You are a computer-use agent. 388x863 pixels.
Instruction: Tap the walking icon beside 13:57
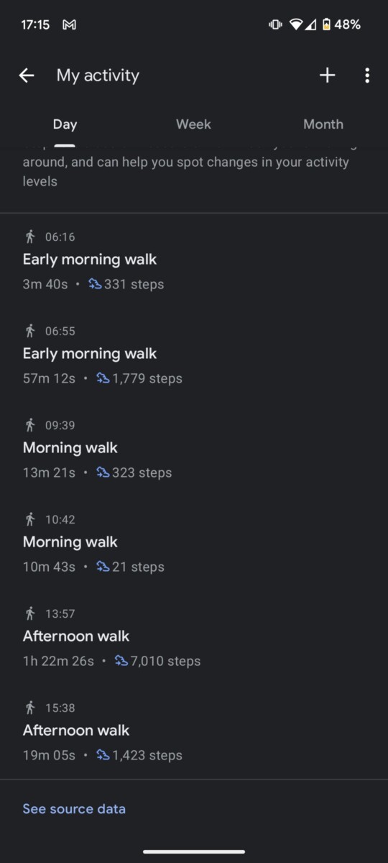pos(29,613)
